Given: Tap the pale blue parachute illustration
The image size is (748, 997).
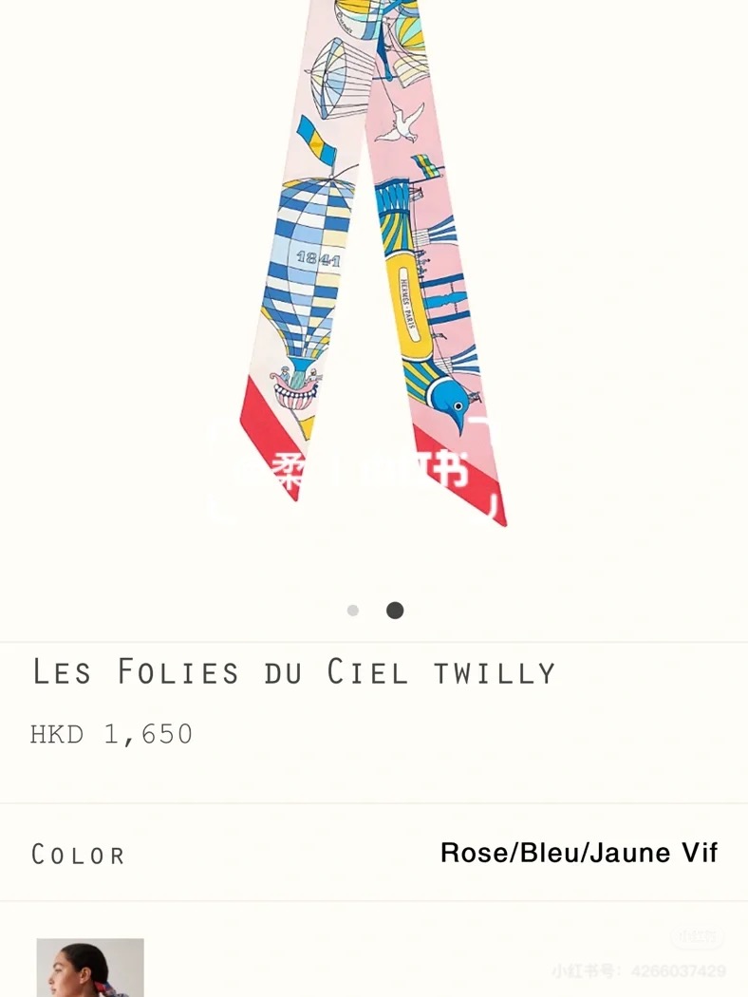Looking at the screenshot, I should [338, 78].
